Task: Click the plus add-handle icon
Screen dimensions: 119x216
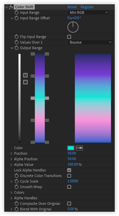Action: click(25, 75)
